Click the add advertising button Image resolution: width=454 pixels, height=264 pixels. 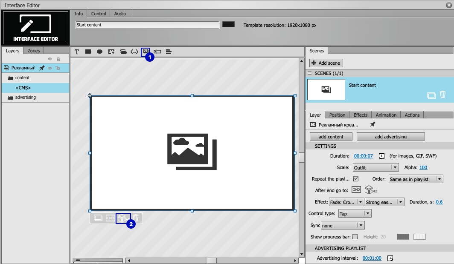click(390, 137)
